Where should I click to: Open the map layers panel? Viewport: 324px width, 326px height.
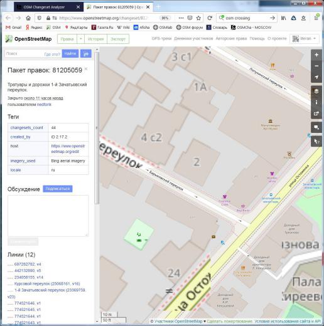[x=316, y=92]
